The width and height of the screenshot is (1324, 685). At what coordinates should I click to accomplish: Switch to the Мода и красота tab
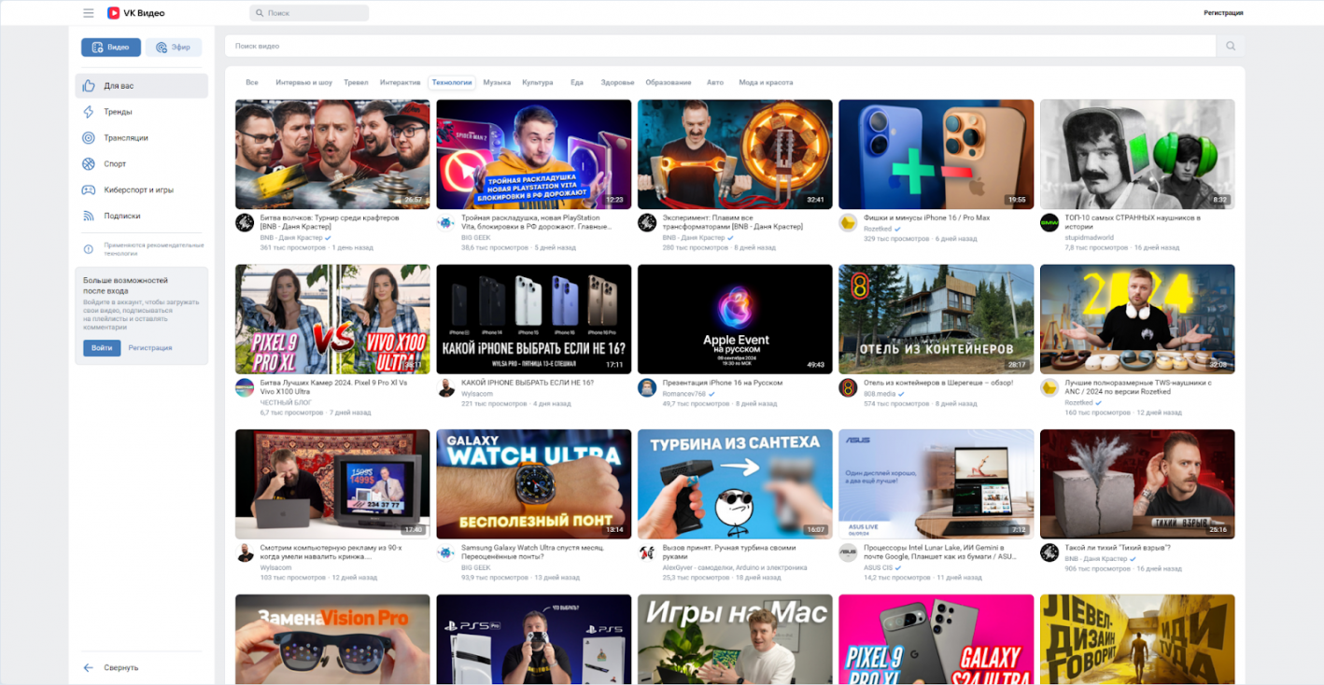766,82
